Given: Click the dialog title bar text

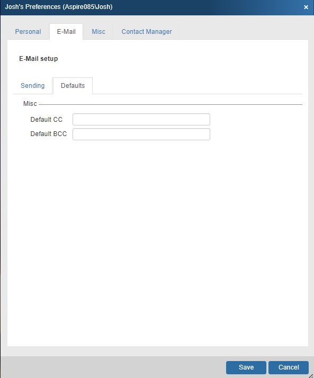Looking at the screenshot, I should 59,7.
